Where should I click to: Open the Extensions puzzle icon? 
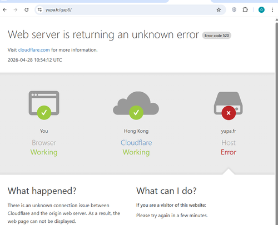245,10
